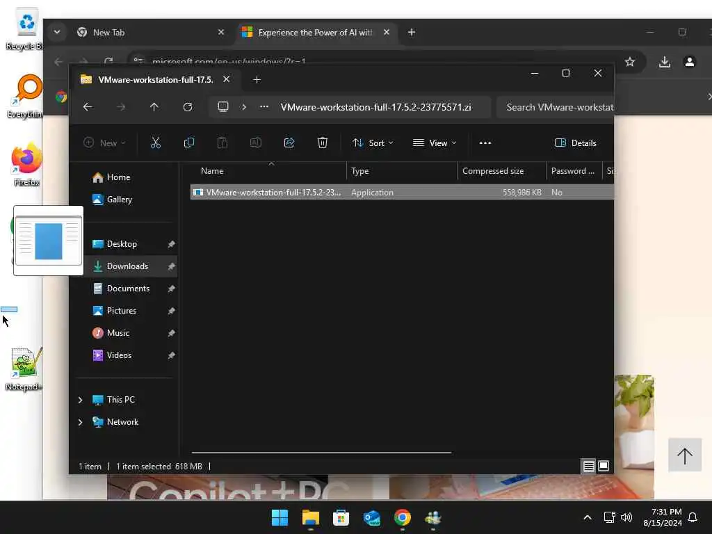
Task: Open Downloads in navigation pane
Action: coord(127,266)
